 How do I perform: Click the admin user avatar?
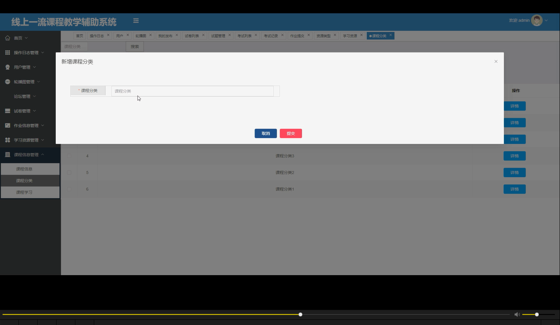[x=537, y=20]
